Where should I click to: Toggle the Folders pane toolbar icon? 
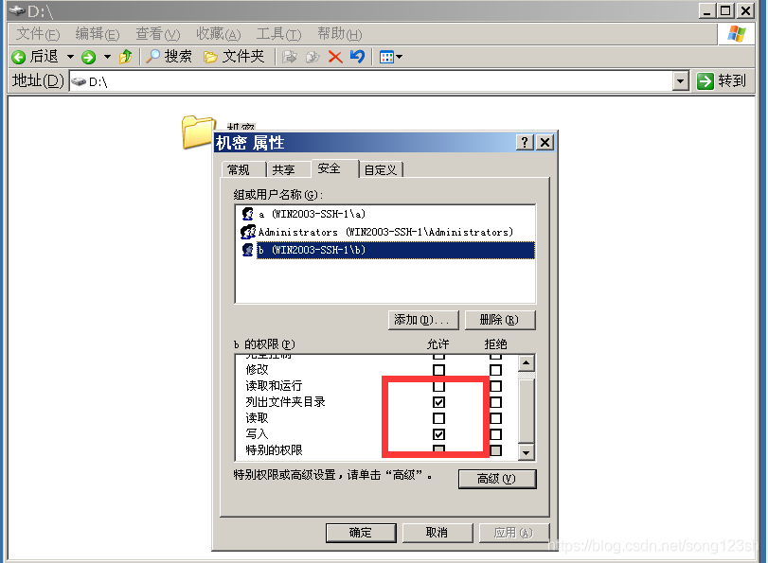[x=210, y=58]
